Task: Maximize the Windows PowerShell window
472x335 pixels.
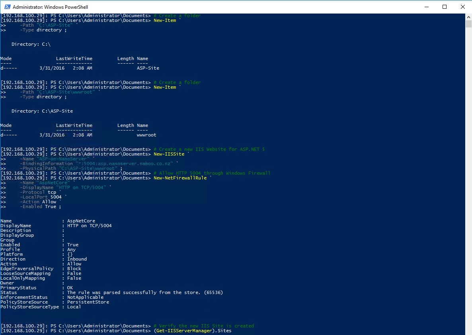Action: pos(445,7)
